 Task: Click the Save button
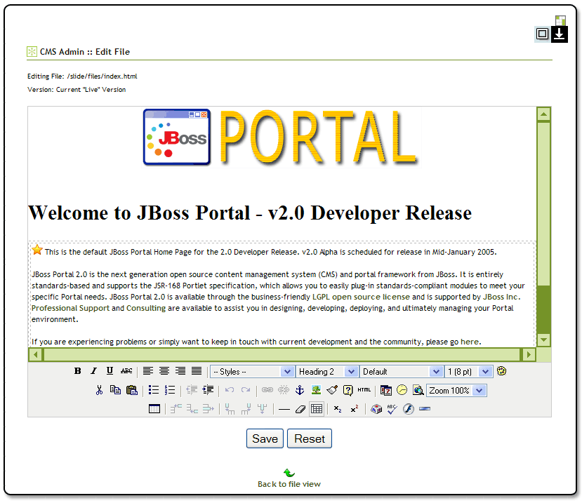coord(265,438)
